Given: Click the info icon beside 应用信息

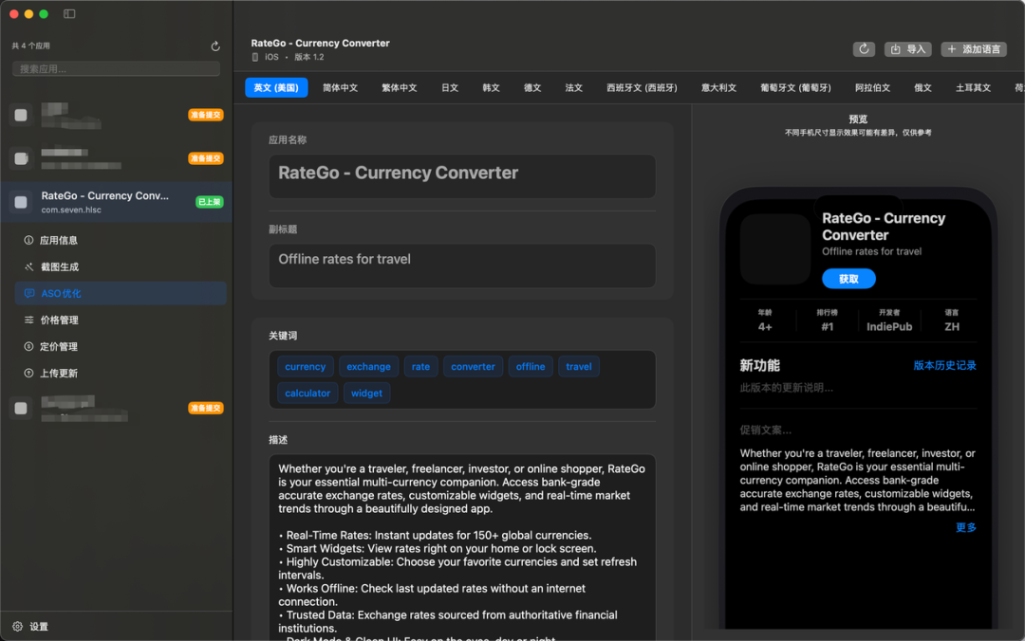Looking at the screenshot, I should coord(28,240).
